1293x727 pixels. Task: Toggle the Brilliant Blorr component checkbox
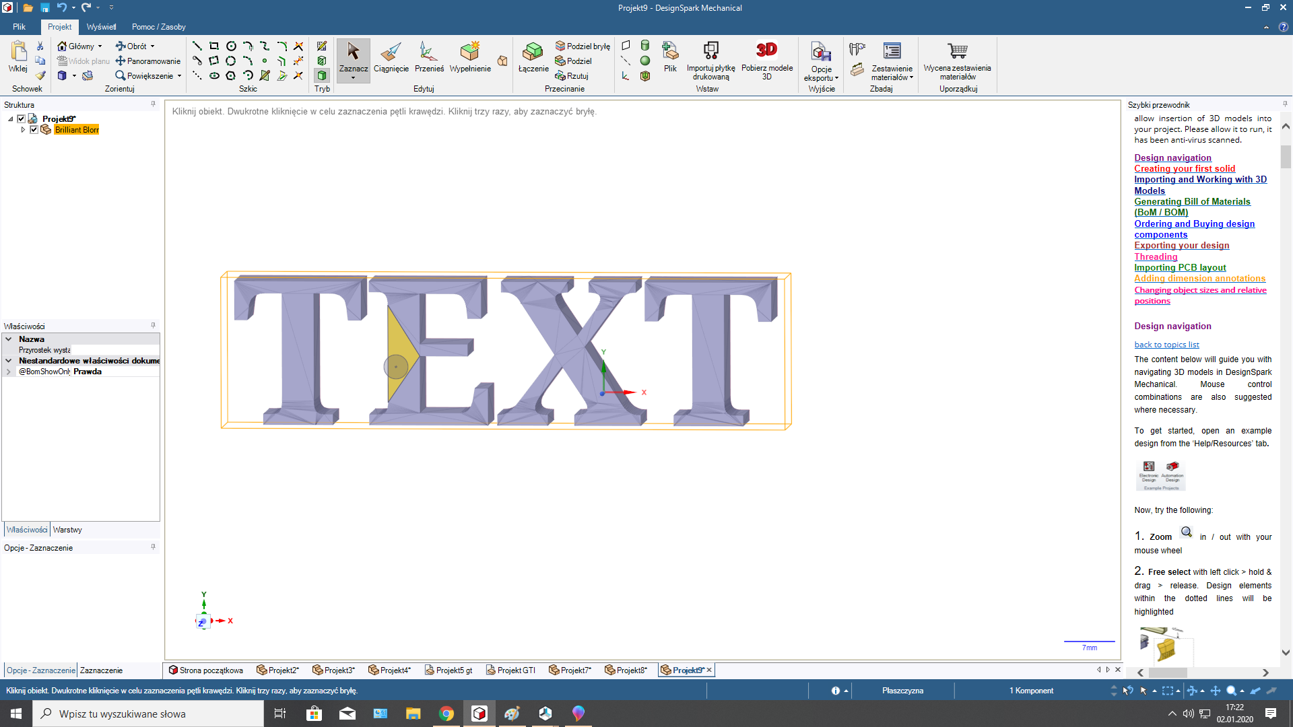(34, 130)
